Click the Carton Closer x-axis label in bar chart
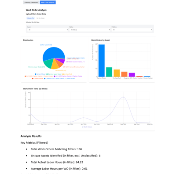176x174 pixels. pos(102,78)
